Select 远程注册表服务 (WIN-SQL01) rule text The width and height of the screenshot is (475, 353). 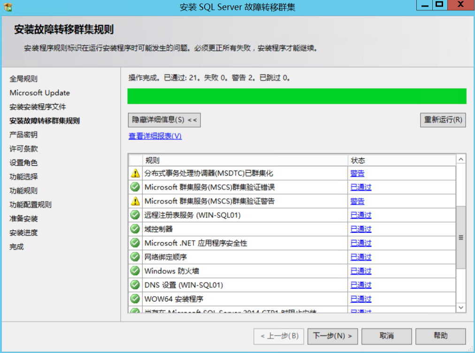[192, 215]
